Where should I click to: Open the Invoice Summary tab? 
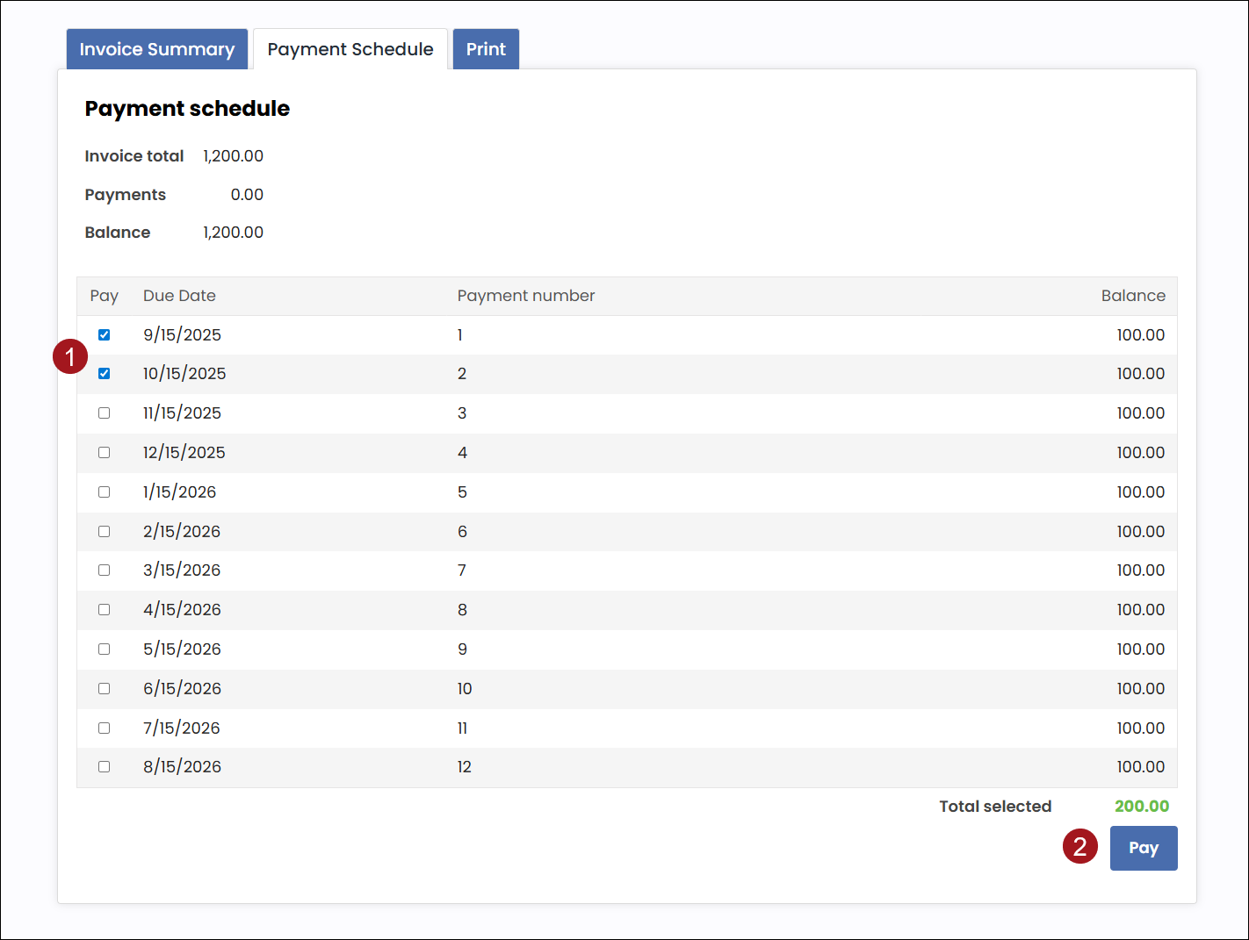coord(157,49)
